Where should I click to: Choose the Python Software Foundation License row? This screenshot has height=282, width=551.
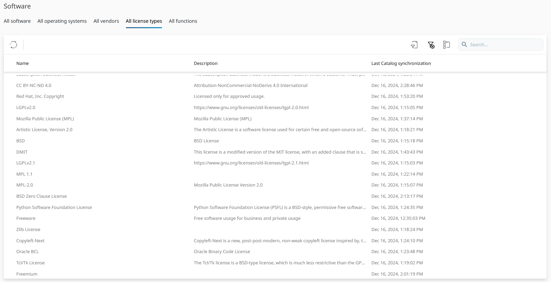(54, 208)
